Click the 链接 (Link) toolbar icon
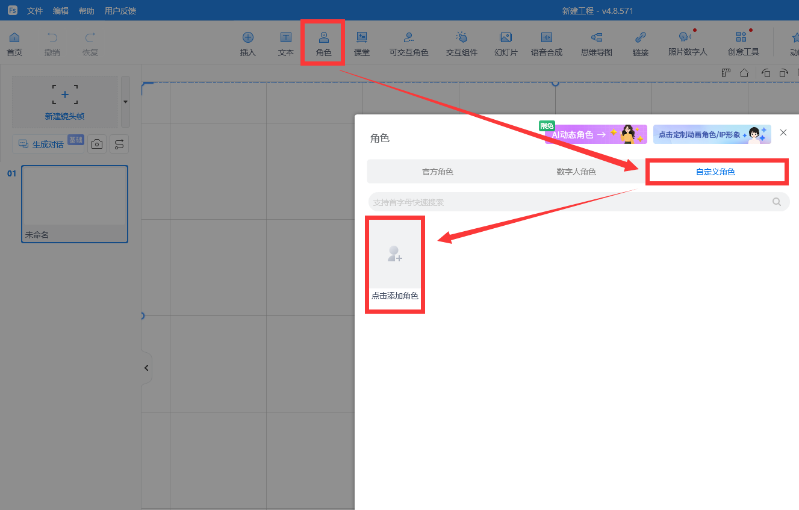 [641, 43]
